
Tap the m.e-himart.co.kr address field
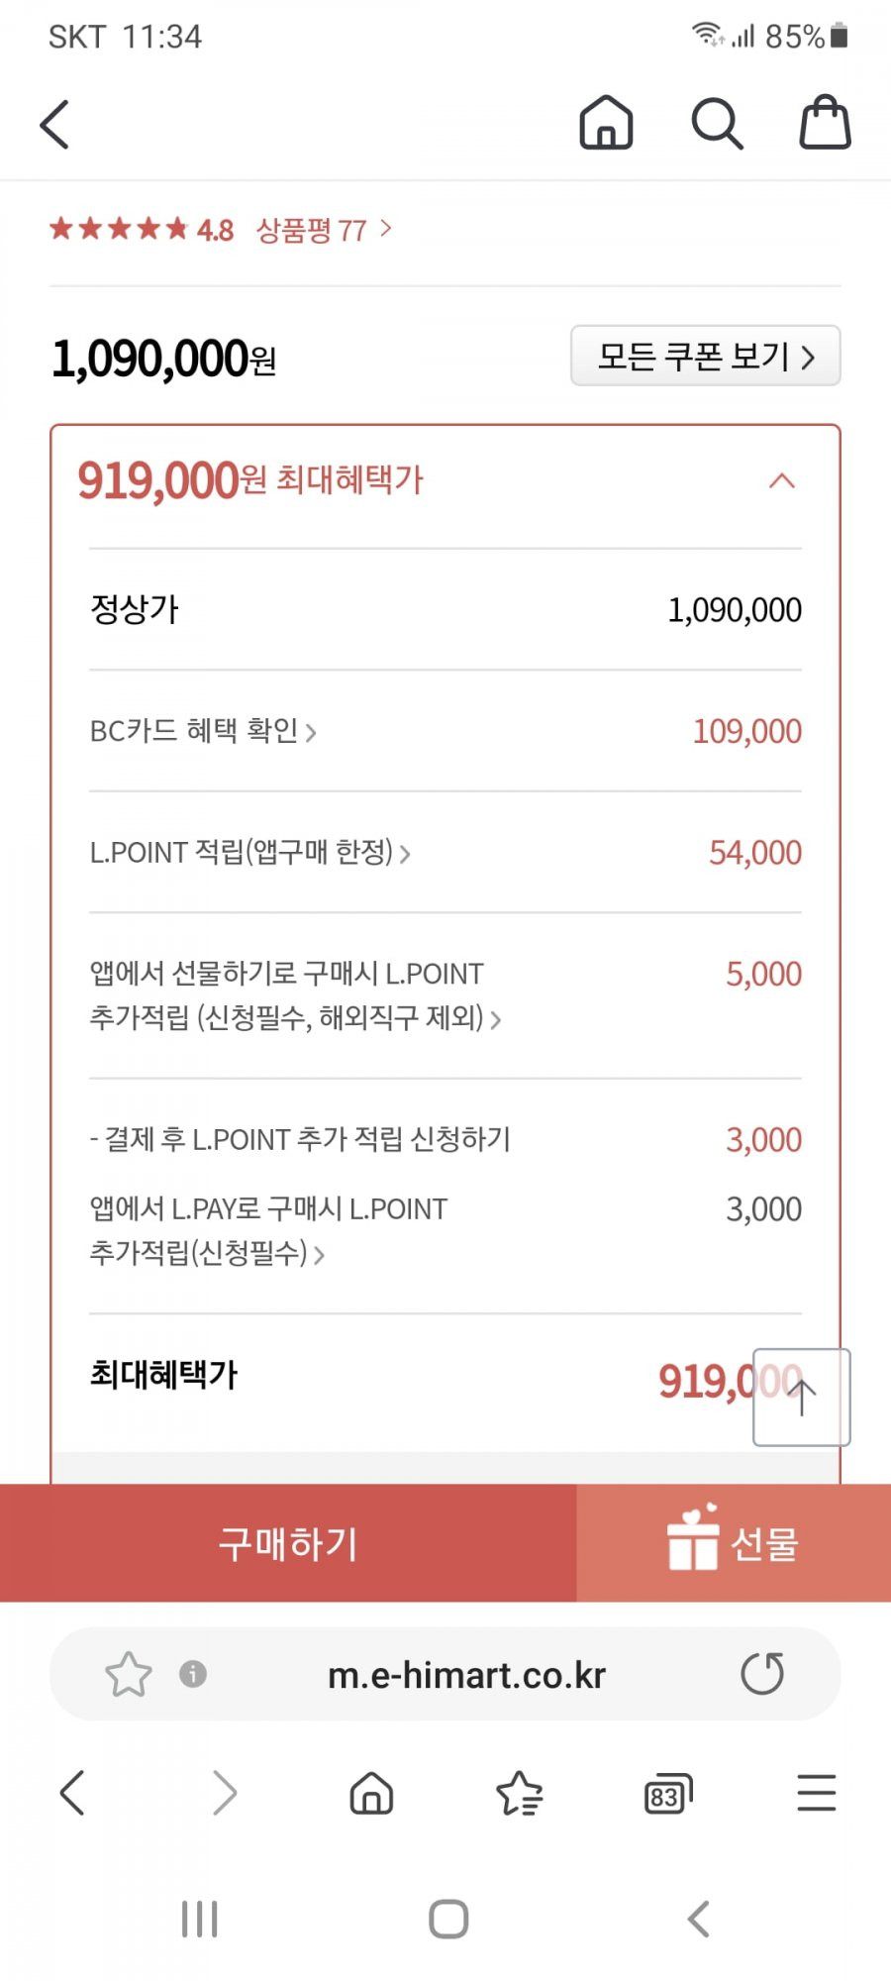pos(466,1674)
